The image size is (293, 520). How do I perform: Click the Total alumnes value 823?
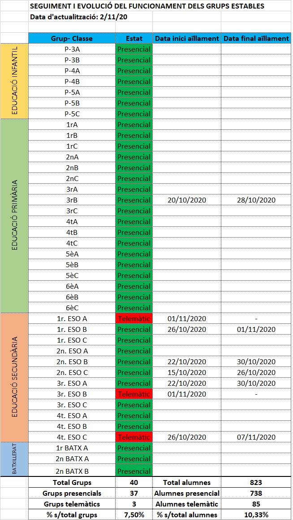coord(256,482)
